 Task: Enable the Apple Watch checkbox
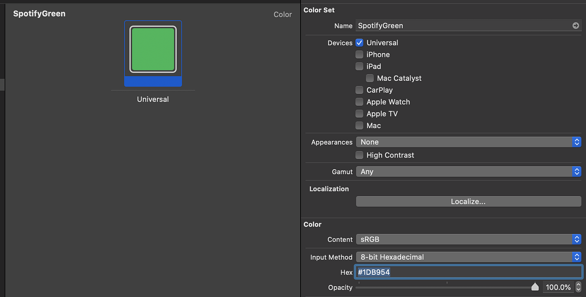pyautogui.click(x=359, y=102)
